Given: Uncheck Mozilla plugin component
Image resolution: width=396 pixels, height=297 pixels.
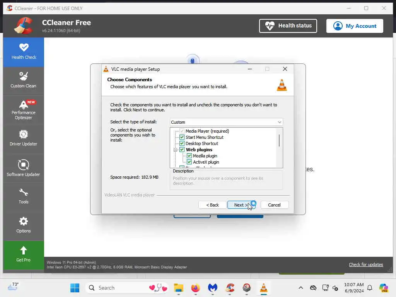Looking at the screenshot, I should click(x=189, y=156).
